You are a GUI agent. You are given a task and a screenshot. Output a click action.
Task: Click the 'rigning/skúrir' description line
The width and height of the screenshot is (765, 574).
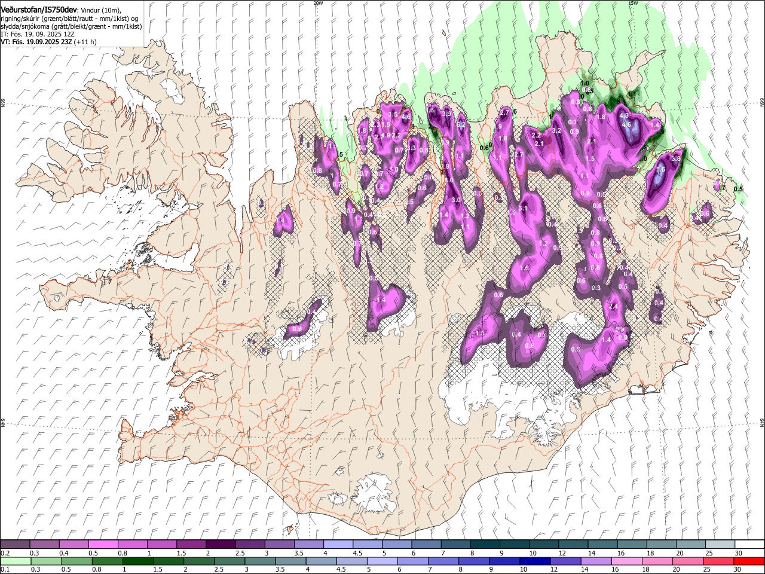(69, 19)
